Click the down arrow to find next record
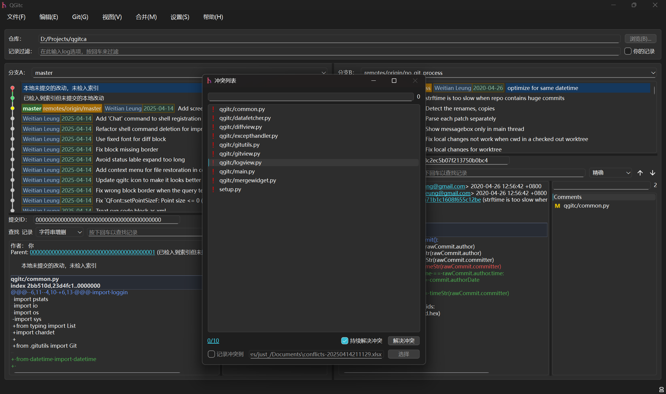The height and width of the screenshot is (394, 666). [653, 173]
